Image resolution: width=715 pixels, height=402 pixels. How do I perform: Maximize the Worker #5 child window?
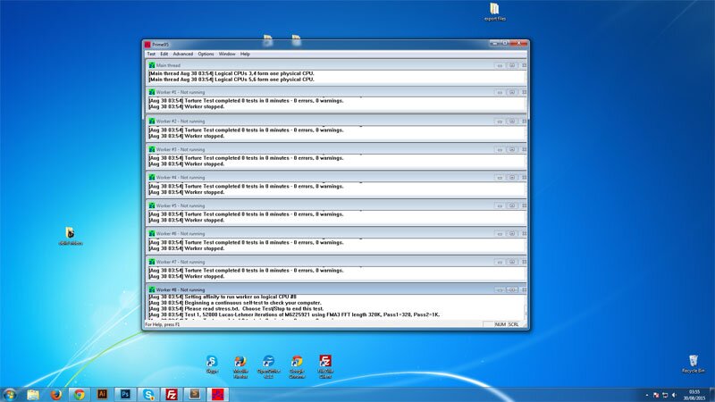point(512,205)
